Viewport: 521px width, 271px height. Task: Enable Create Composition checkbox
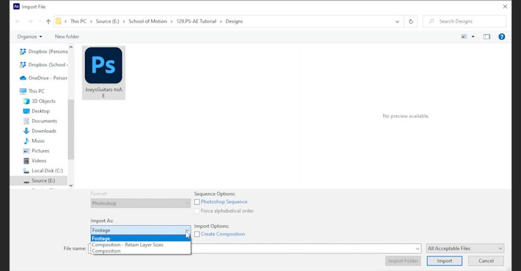point(197,234)
